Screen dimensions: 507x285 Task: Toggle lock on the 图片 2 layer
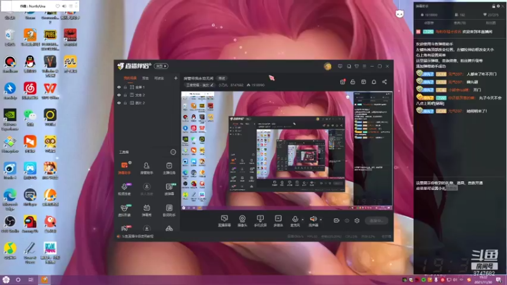click(x=125, y=103)
